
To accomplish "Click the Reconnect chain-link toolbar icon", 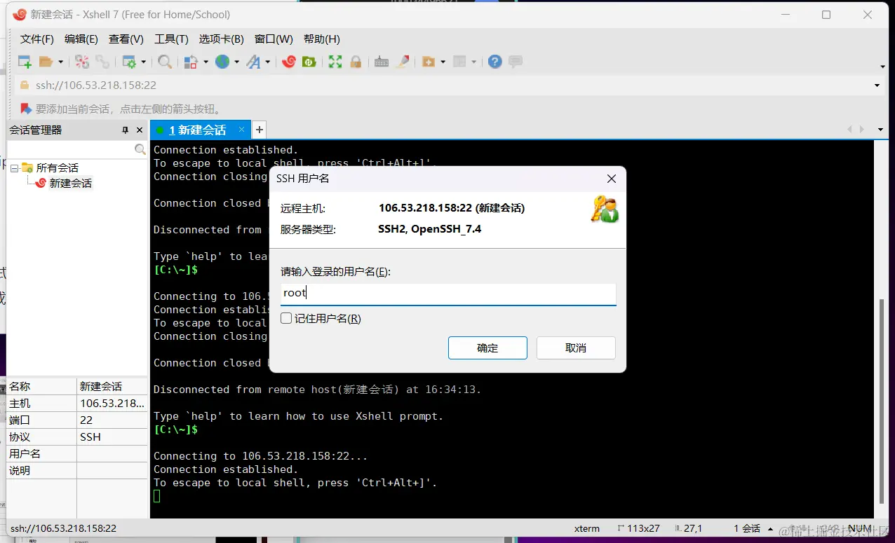I will (x=102, y=62).
